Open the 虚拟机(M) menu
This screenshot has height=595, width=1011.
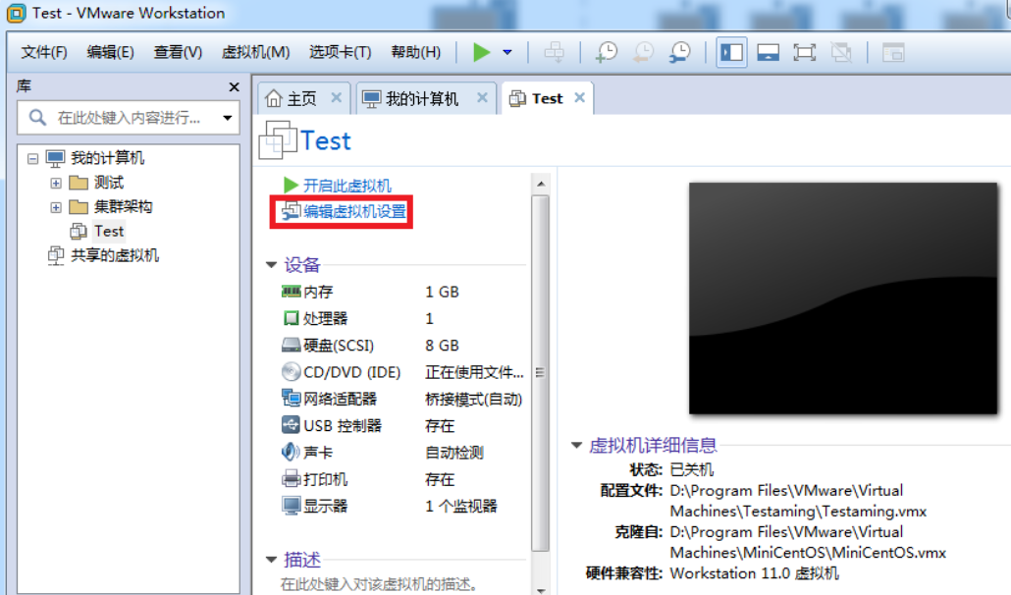point(255,52)
